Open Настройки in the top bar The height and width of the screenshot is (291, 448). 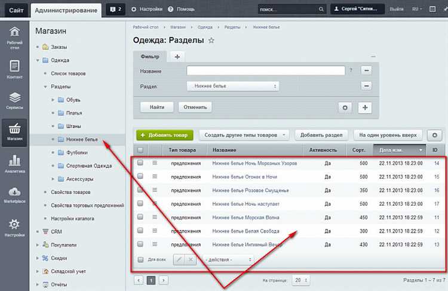click(x=147, y=9)
